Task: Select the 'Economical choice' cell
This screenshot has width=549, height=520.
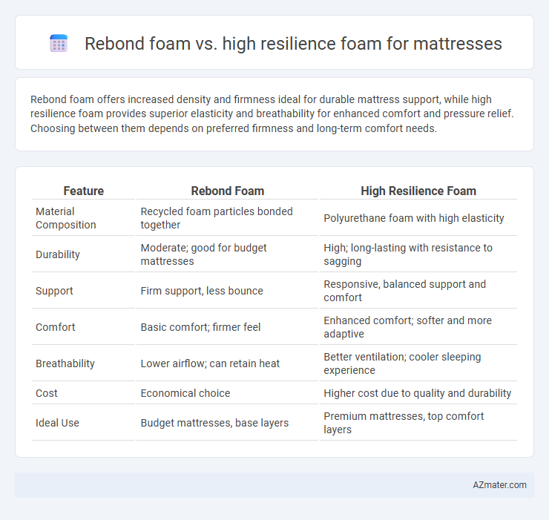Action: [x=185, y=393]
